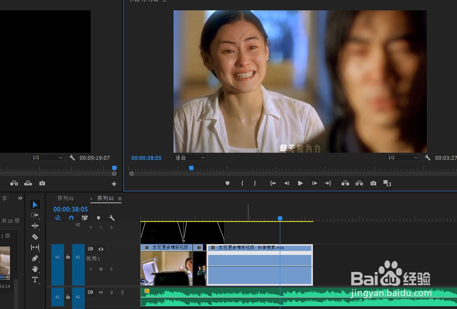This screenshot has width=457, height=309.
Task: Toggle V1 track lock
Action: click(68, 257)
